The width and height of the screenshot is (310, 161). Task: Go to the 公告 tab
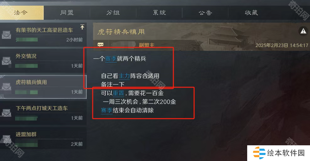[205, 13]
